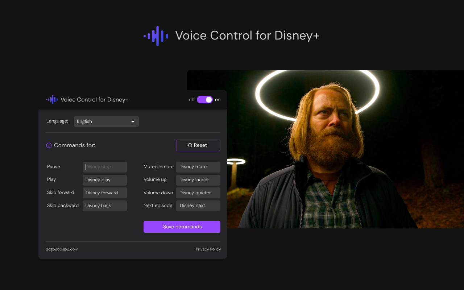Edit the Volume up field Disney lauder
The height and width of the screenshot is (290, 464).
coord(198,180)
